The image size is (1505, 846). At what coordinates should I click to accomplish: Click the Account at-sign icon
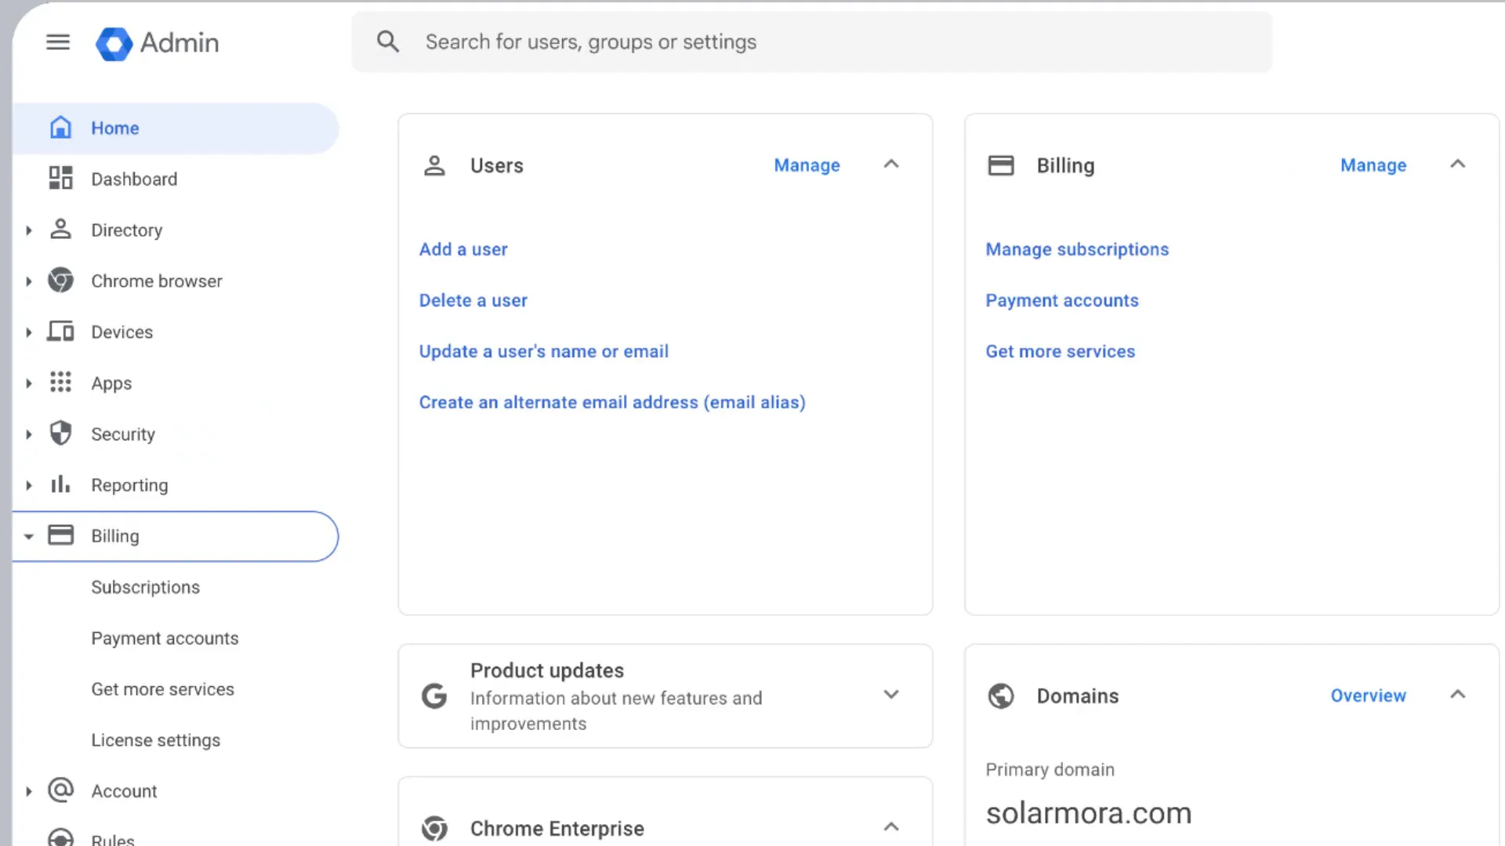(60, 790)
